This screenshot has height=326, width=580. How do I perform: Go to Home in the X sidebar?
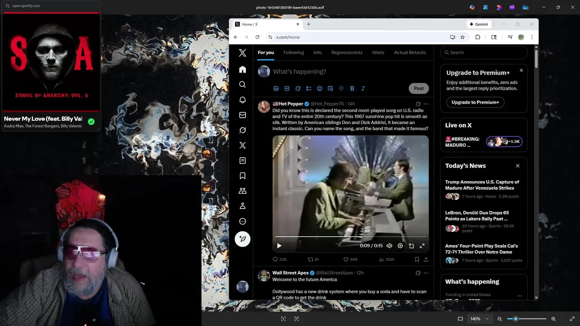[242, 69]
